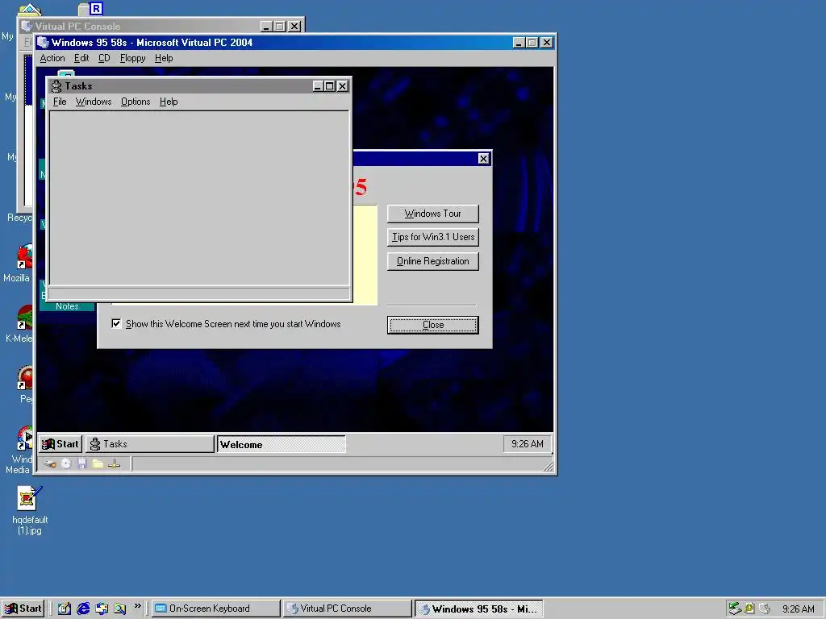
Task: Click the Tasks window title bar icon
Action: (x=56, y=85)
